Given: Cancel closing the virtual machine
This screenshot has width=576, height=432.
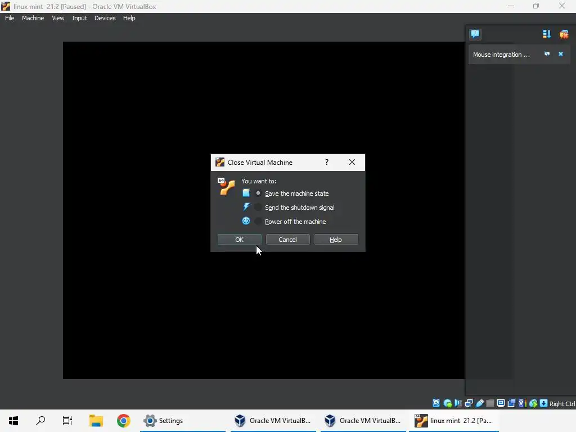Looking at the screenshot, I should [x=287, y=240].
